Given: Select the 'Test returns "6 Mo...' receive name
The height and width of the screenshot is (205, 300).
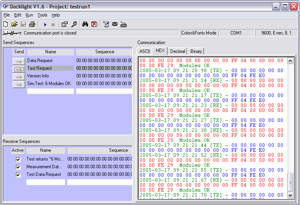Looking at the screenshot, I should tap(46, 159).
